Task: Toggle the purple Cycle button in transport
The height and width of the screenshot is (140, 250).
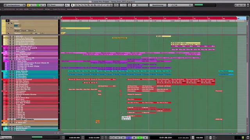Action: (129, 138)
